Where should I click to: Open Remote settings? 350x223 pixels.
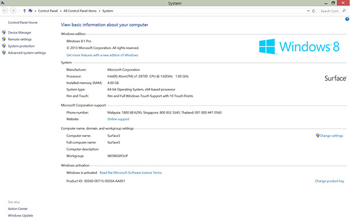(x=20, y=40)
